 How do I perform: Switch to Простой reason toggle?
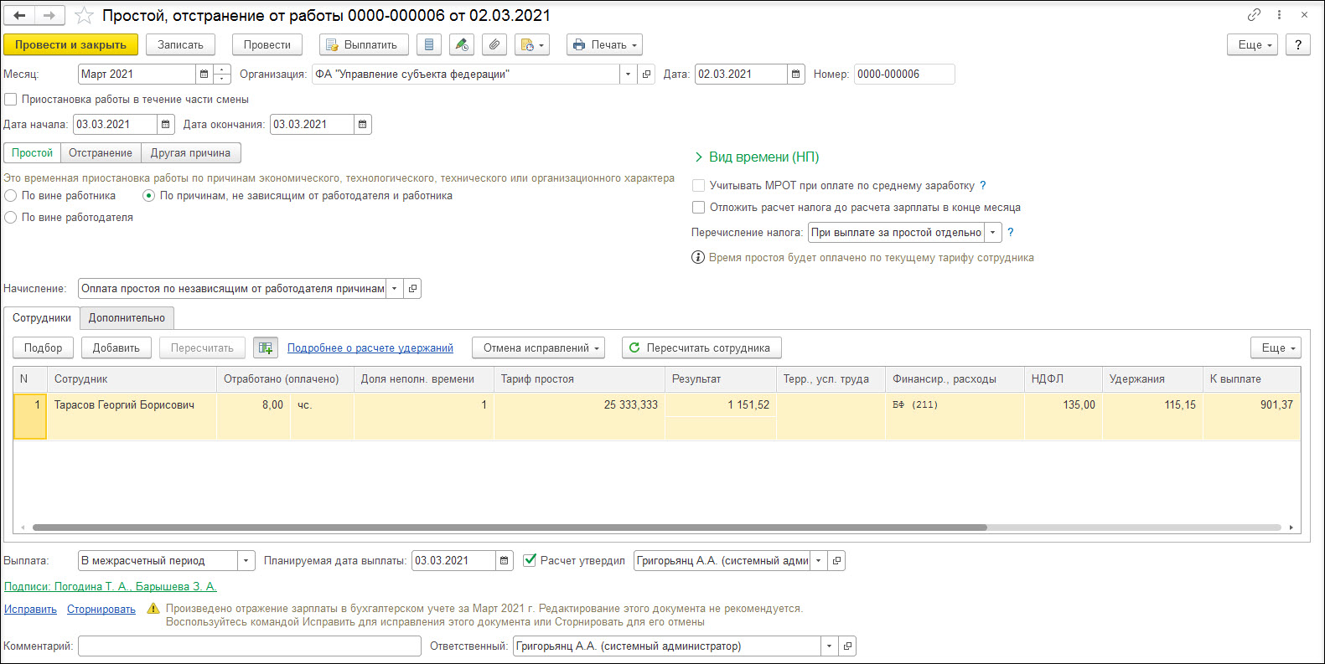tap(33, 153)
